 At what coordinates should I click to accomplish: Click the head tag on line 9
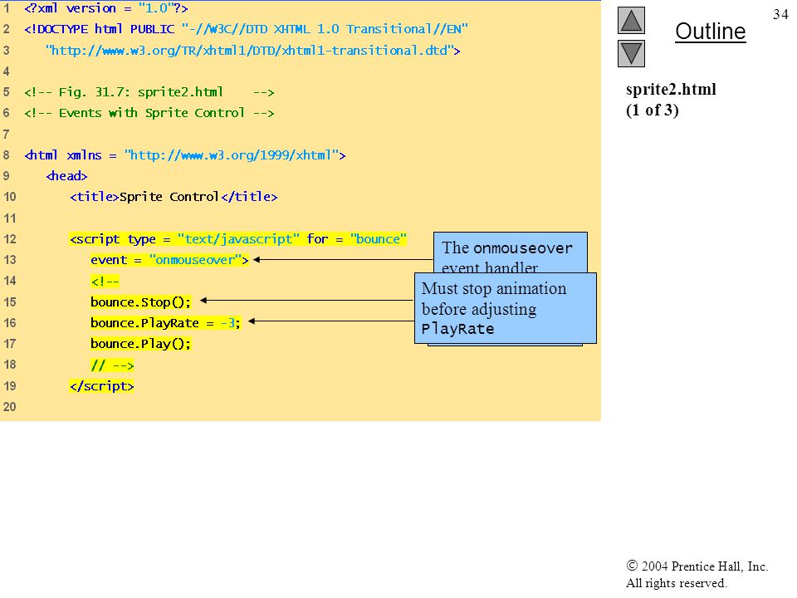[66, 176]
